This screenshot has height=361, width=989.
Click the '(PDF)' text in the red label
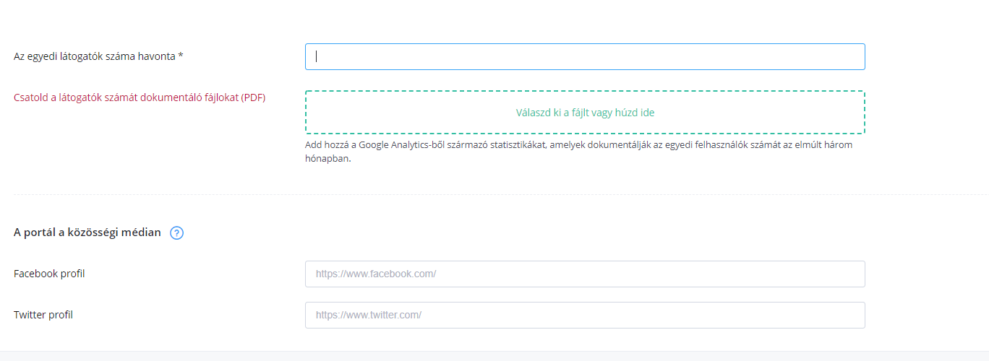pyautogui.click(x=254, y=97)
